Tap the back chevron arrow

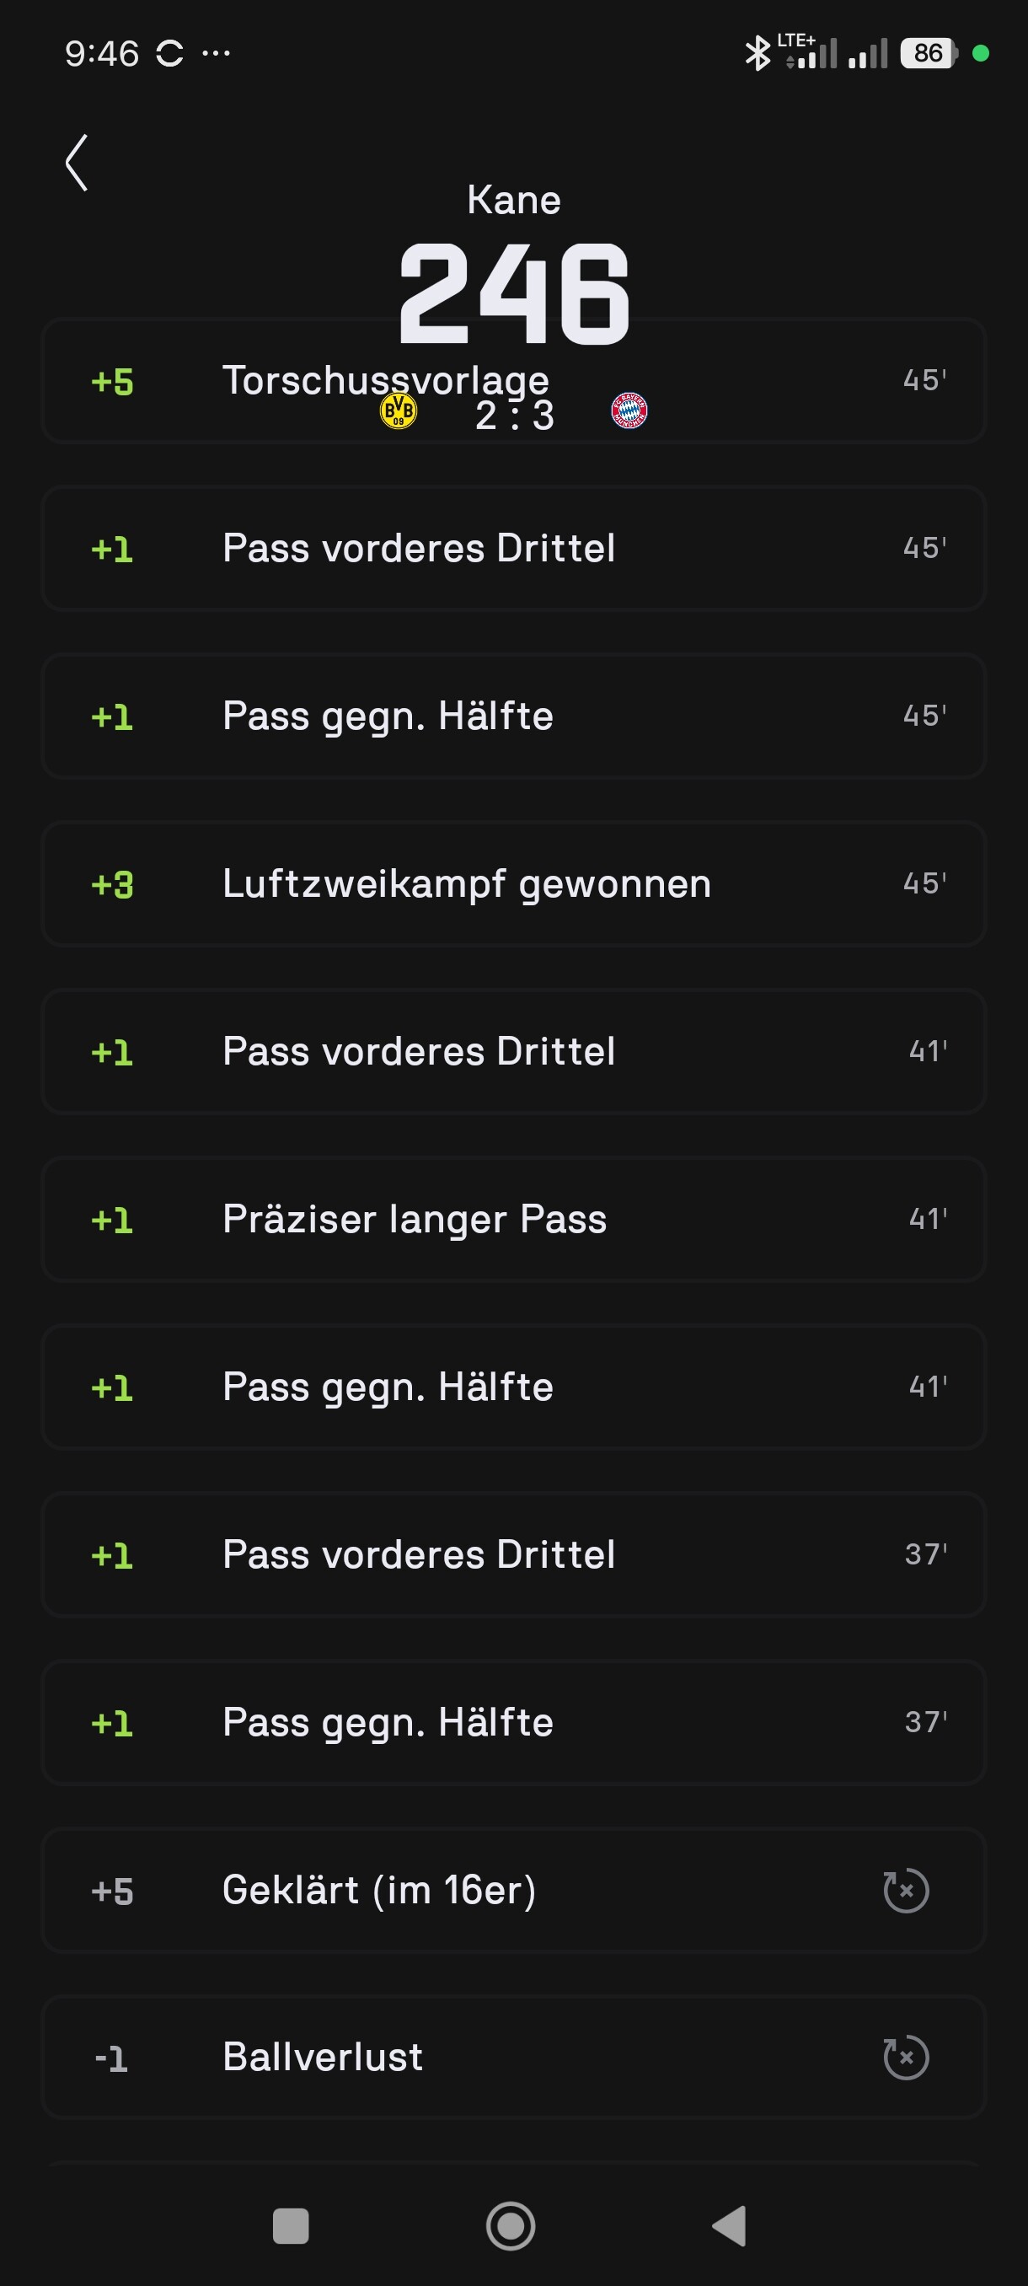(78, 163)
